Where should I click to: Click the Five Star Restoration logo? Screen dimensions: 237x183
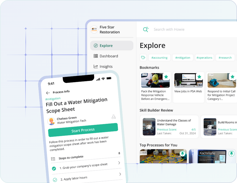coord(94,29)
